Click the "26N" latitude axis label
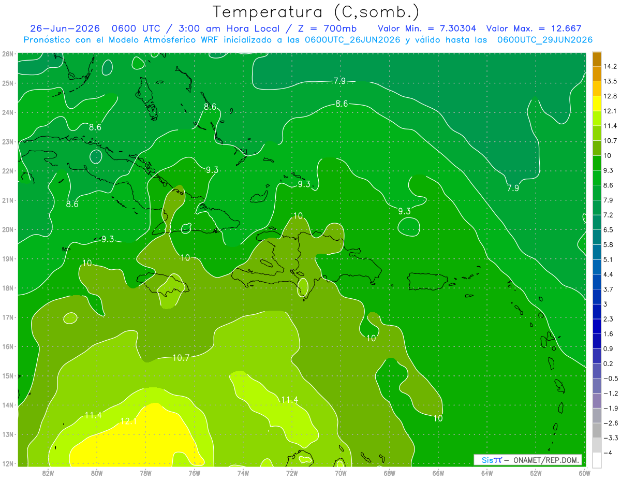The width and height of the screenshot is (621, 480). click(8, 54)
